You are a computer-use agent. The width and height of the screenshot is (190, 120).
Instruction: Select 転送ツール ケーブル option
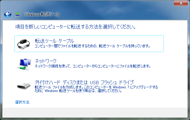[89, 44]
